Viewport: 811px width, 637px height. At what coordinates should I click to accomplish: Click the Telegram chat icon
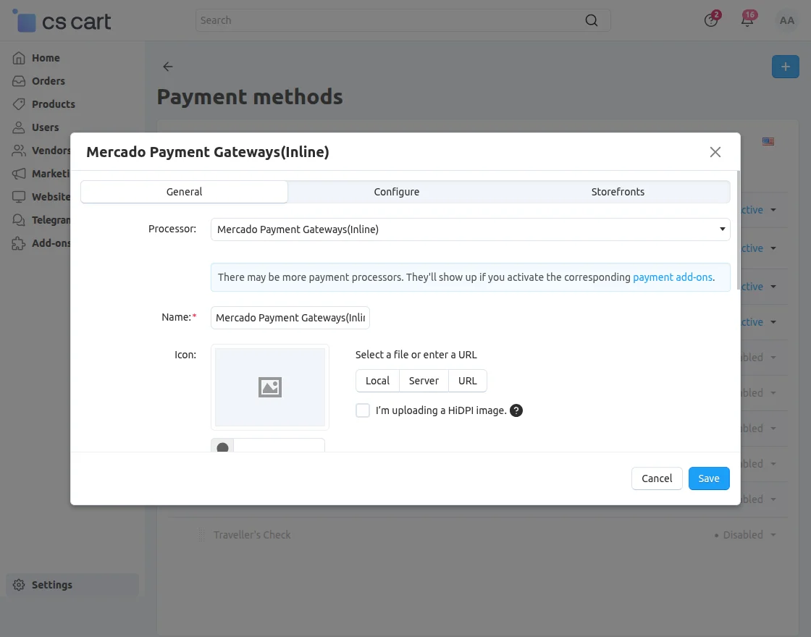19,220
